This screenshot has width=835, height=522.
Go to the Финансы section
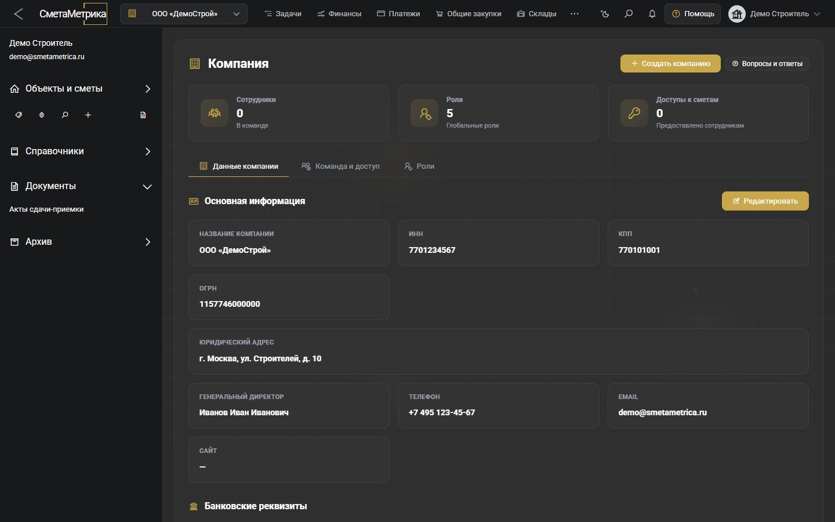coord(339,14)
